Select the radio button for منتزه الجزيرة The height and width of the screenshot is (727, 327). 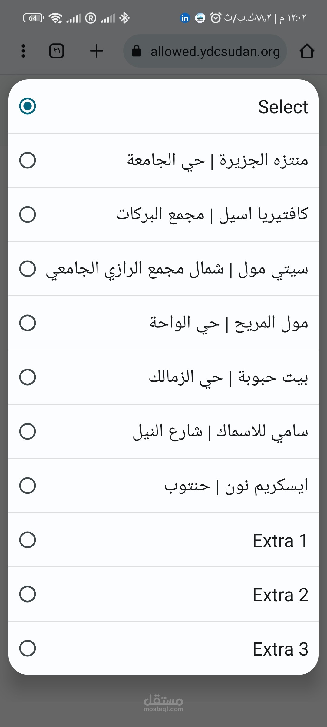(28, 160)
